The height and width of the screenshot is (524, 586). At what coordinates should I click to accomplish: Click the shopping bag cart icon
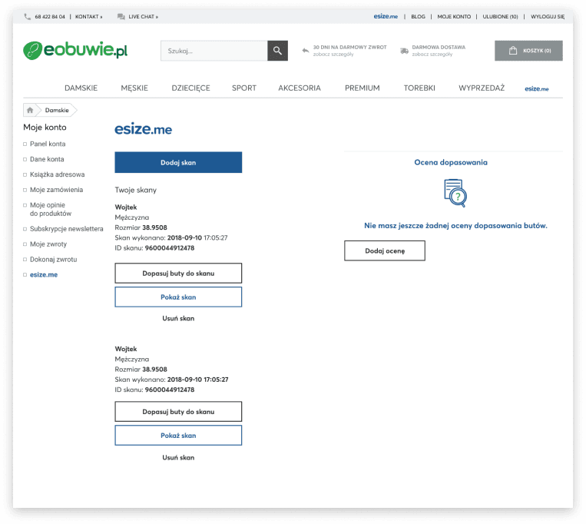[513, 51]
